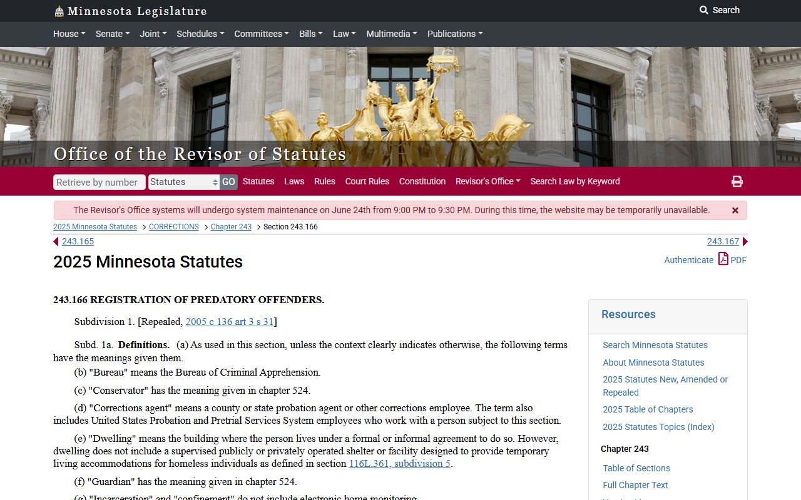The width and height of the screenshot is (801, 500).
Task: Open the Statutes menu item in red bar
Action: point(258,181)
